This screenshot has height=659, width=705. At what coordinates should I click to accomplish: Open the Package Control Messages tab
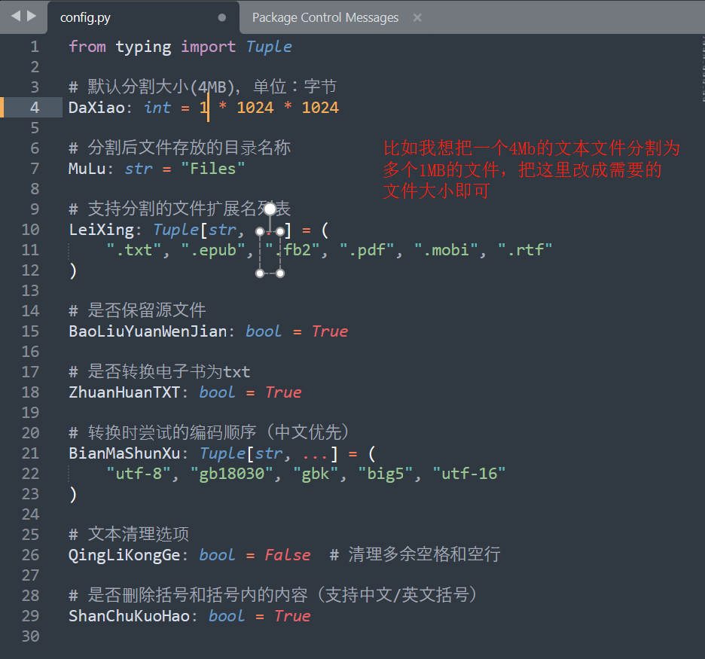pyautogui.click(x=325, y=17)
